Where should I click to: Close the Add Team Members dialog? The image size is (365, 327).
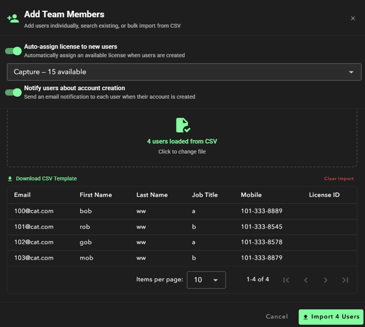353,18
